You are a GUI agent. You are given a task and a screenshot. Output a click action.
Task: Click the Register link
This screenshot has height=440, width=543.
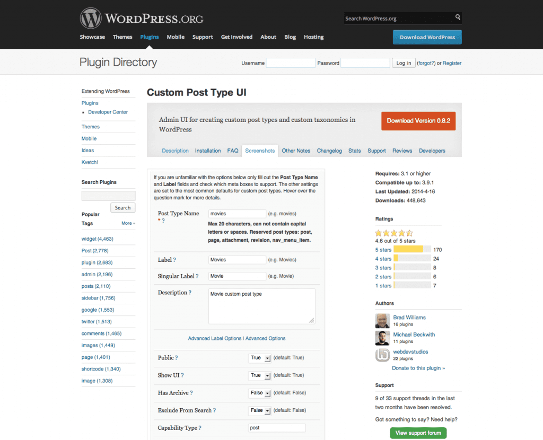[452, 63]
